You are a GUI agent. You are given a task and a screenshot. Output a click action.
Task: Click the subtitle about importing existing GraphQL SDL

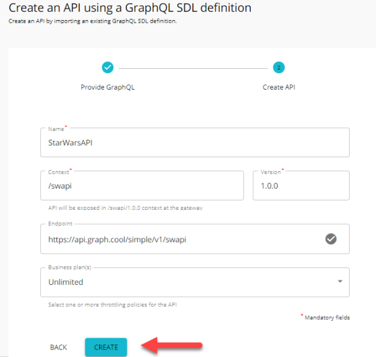coord(93,21)
